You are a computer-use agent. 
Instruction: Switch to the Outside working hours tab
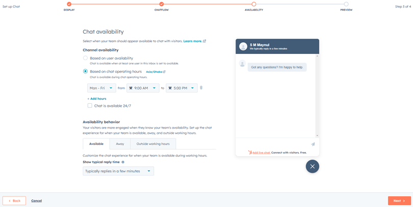tap(153, 144)
